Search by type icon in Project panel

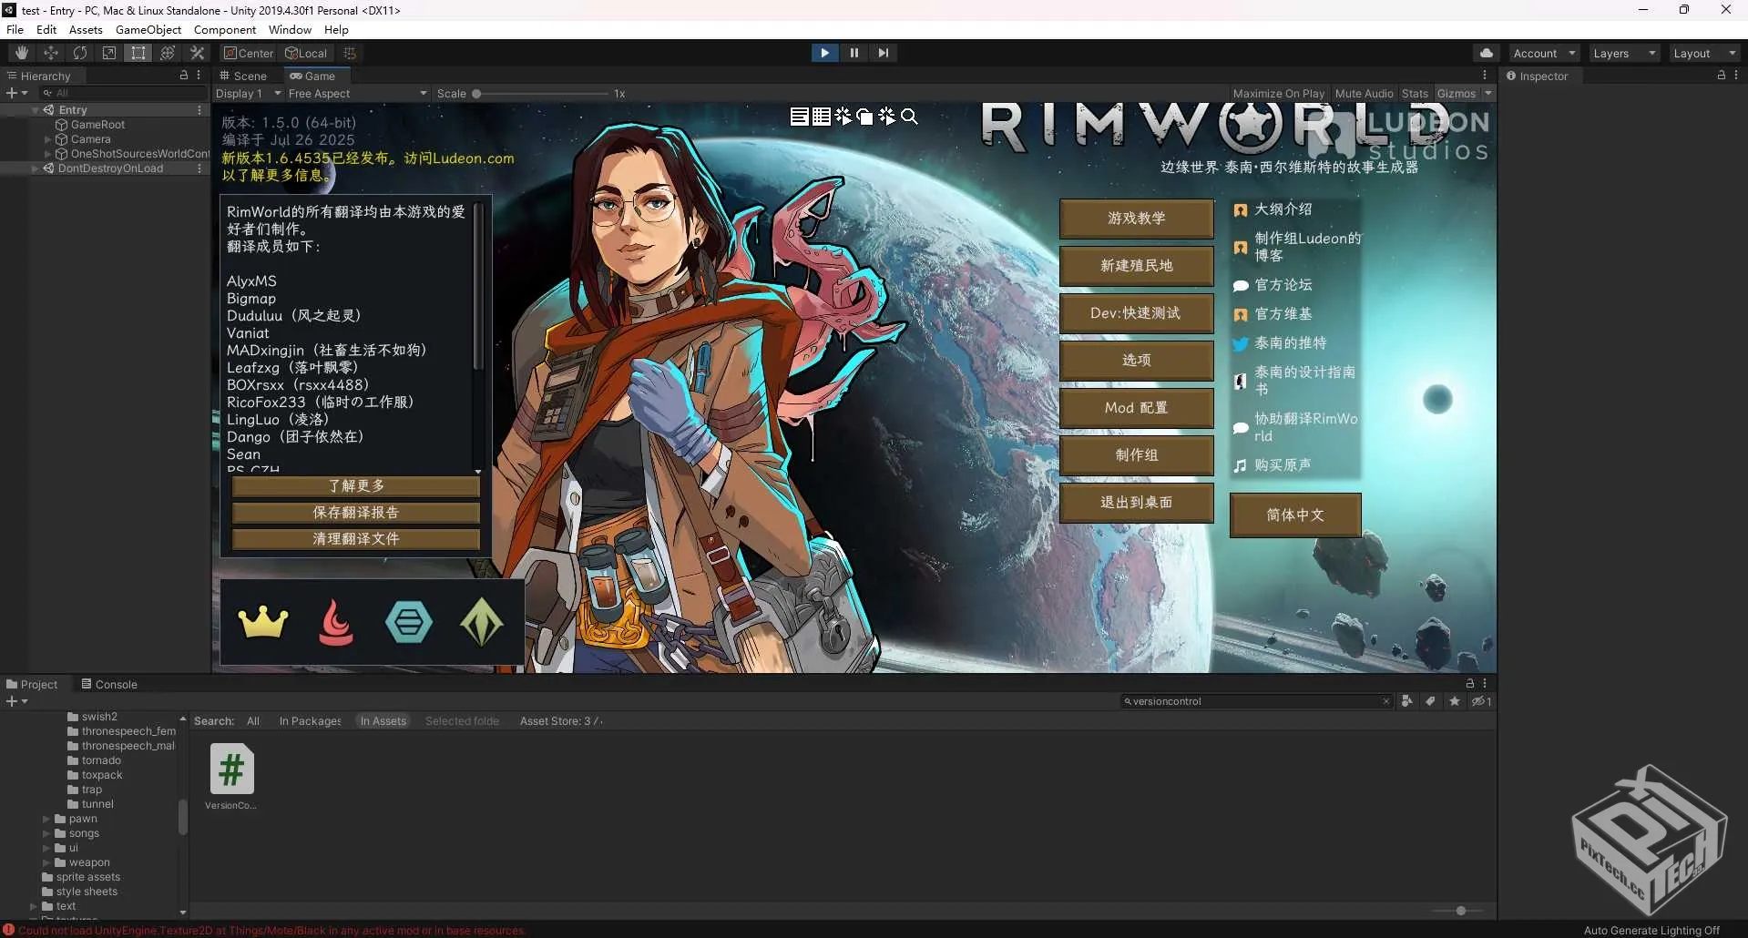point(1407,701)
